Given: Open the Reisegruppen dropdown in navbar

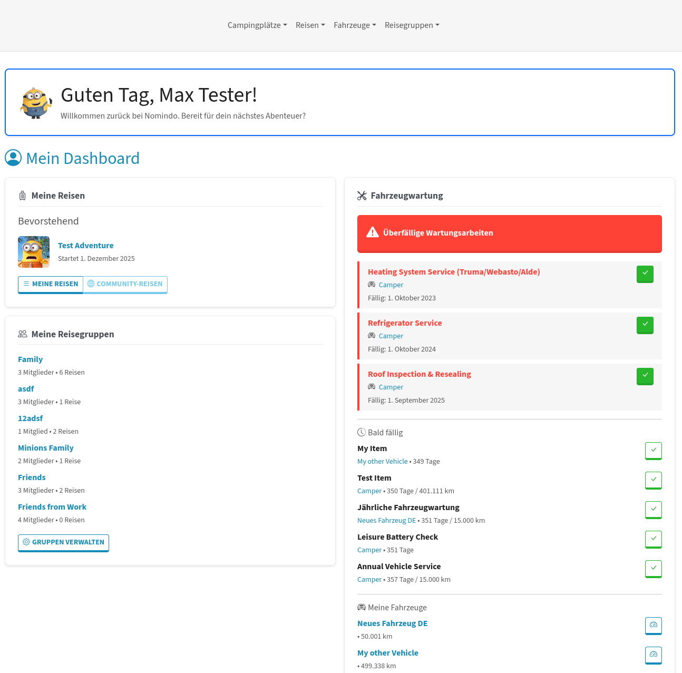Looking at the screenshot, I should point(412,25).
